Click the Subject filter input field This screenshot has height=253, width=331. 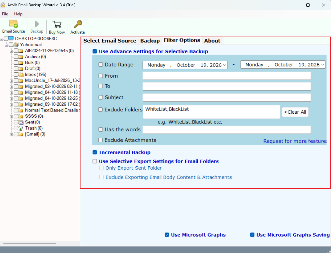point(227,97)
